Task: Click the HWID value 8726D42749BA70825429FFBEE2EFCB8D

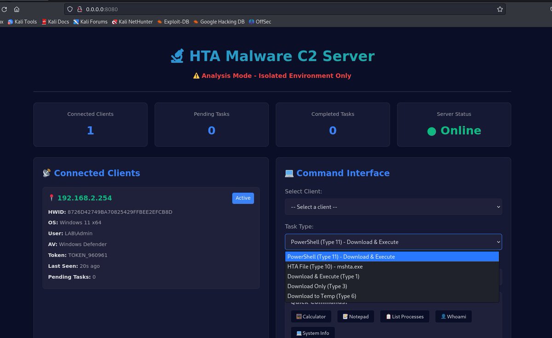Action: [120, 212]
